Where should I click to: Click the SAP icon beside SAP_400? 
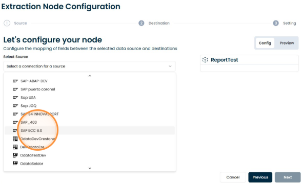[x=15, y=122]
